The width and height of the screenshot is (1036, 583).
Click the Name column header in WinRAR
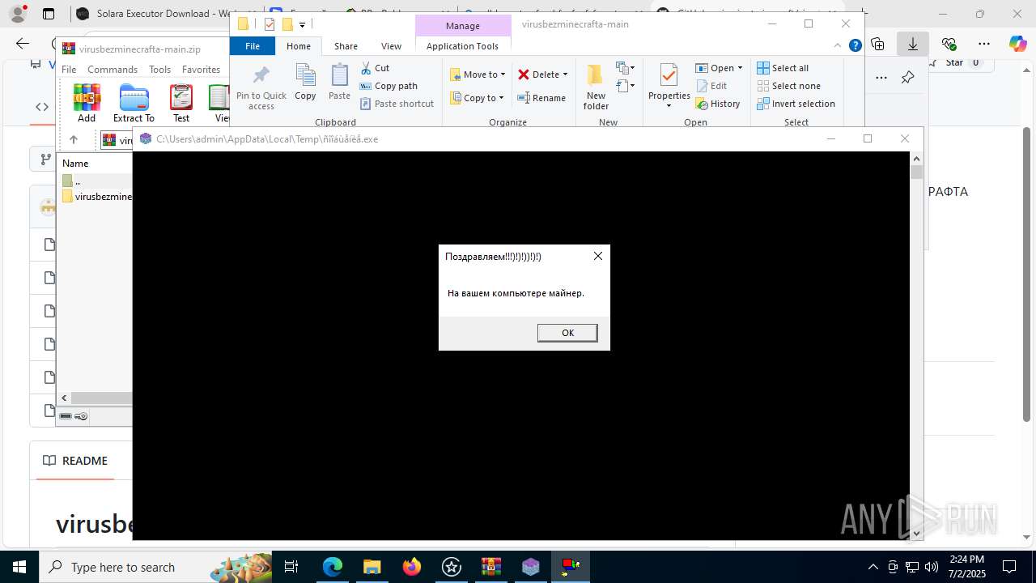pyautogui.click(x=75, y=163)
